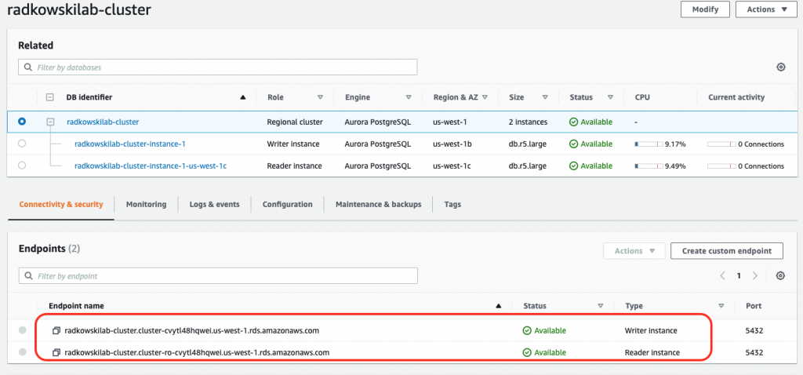The width and height of the screenshot is (803, 375).
Task: Click search icon in Filter by databases
Action: coord(28,67)
